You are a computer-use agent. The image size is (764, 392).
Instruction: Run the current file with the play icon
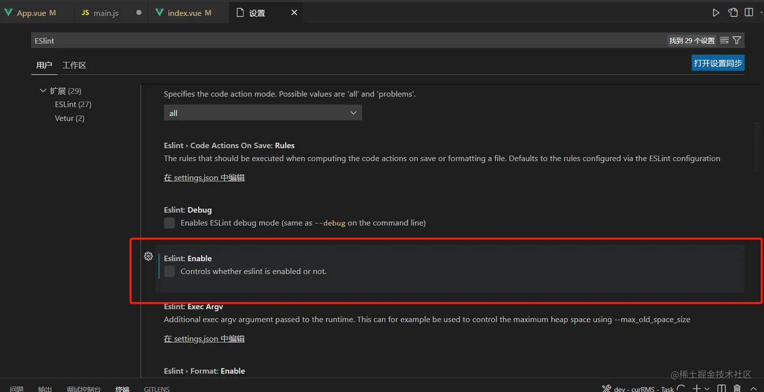(716, 13)
